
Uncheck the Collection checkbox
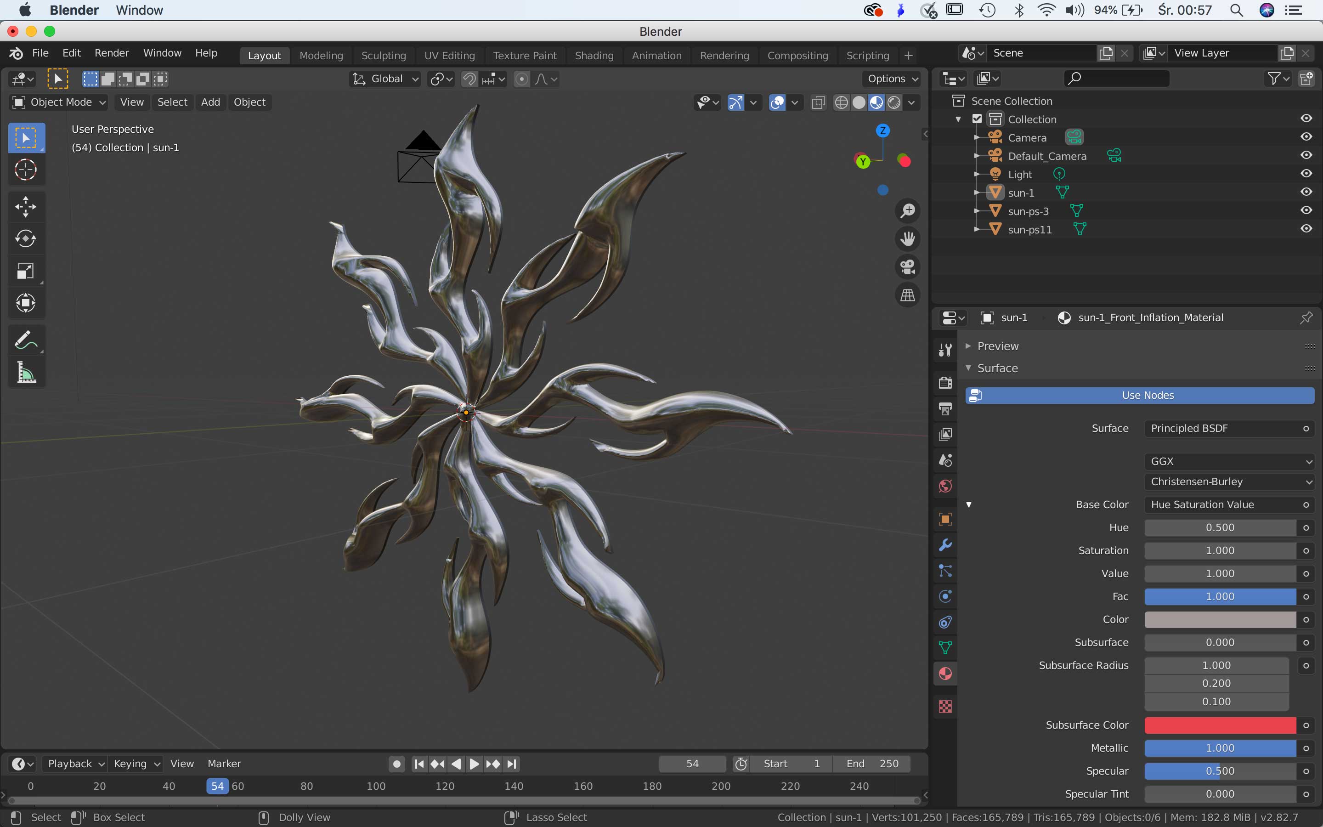[977, 119]
